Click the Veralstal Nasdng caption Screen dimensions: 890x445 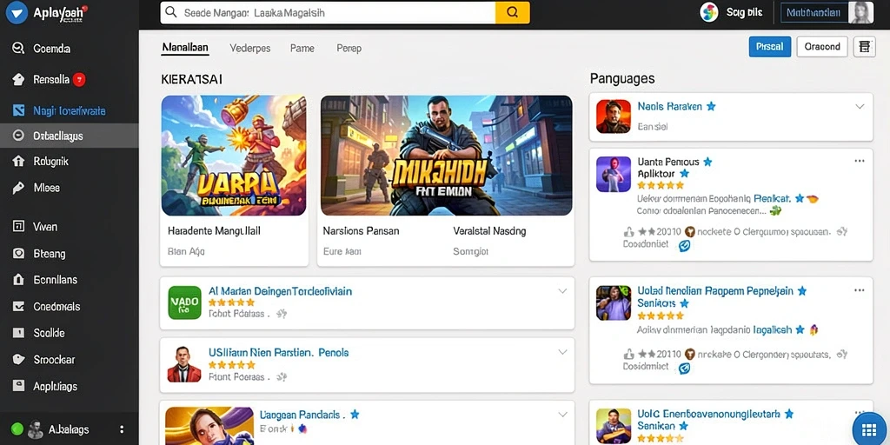click(x=489, y=231)
